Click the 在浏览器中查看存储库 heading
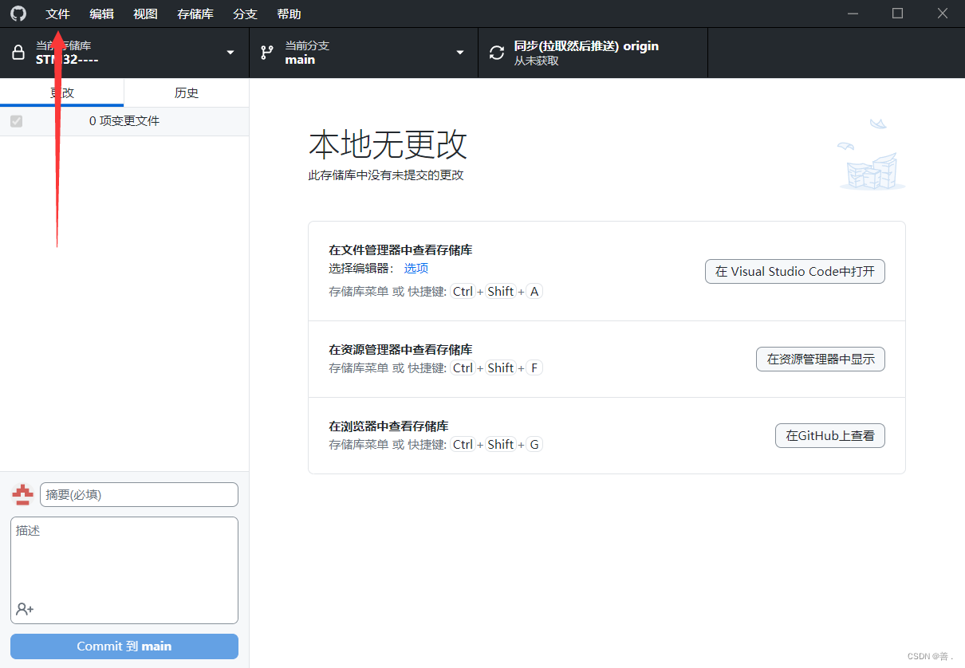Viewport: 965px width, 668px height. [x=388, y=426]
